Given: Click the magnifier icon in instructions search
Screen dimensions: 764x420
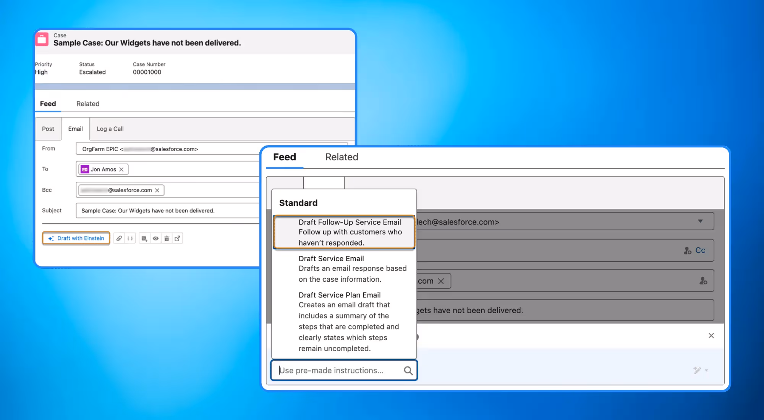Looking at the screenshot, I should (x=408, y=370).
